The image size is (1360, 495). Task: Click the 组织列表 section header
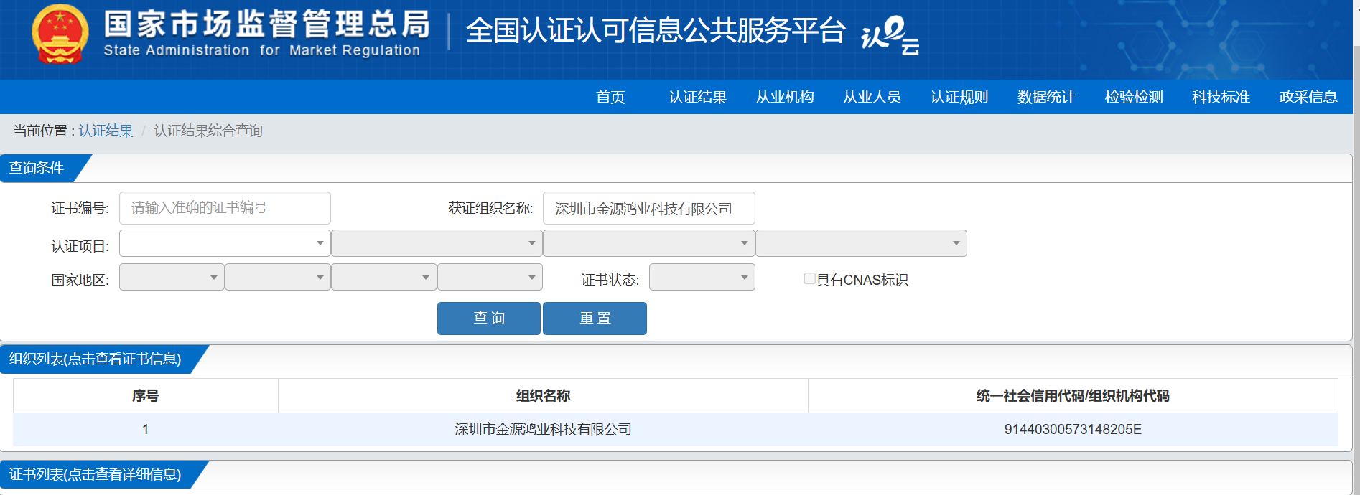pos(96,359)
